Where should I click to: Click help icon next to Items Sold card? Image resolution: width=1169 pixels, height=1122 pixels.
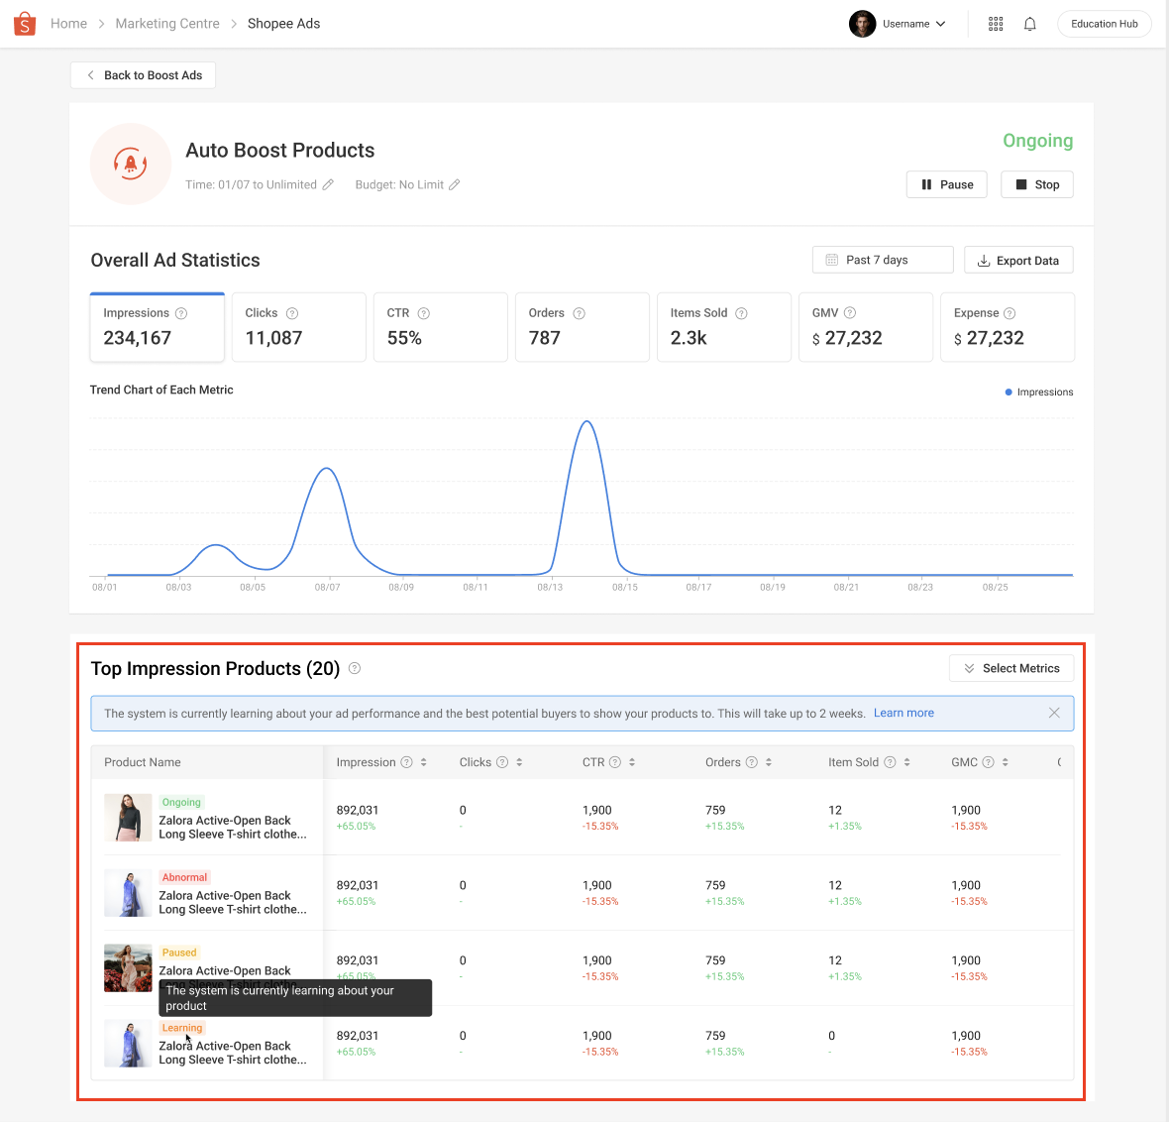[x=741, y=313]
